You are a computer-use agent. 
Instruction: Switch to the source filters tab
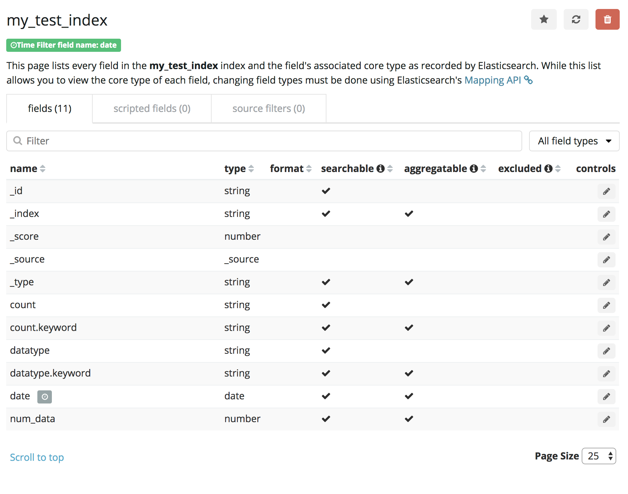click(268, 108)
